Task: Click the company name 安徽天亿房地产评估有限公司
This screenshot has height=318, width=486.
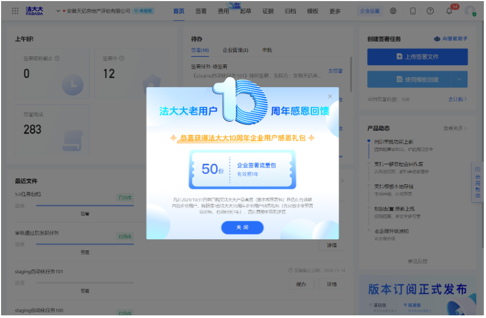Action: tap(99, 11)
